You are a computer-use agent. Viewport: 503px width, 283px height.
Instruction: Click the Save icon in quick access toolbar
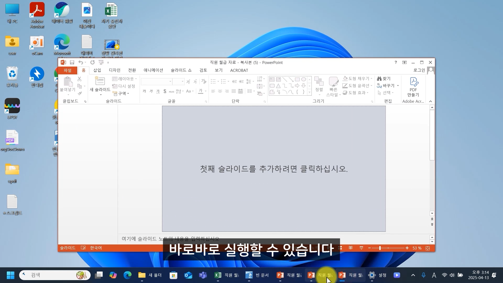pos(72,62)
